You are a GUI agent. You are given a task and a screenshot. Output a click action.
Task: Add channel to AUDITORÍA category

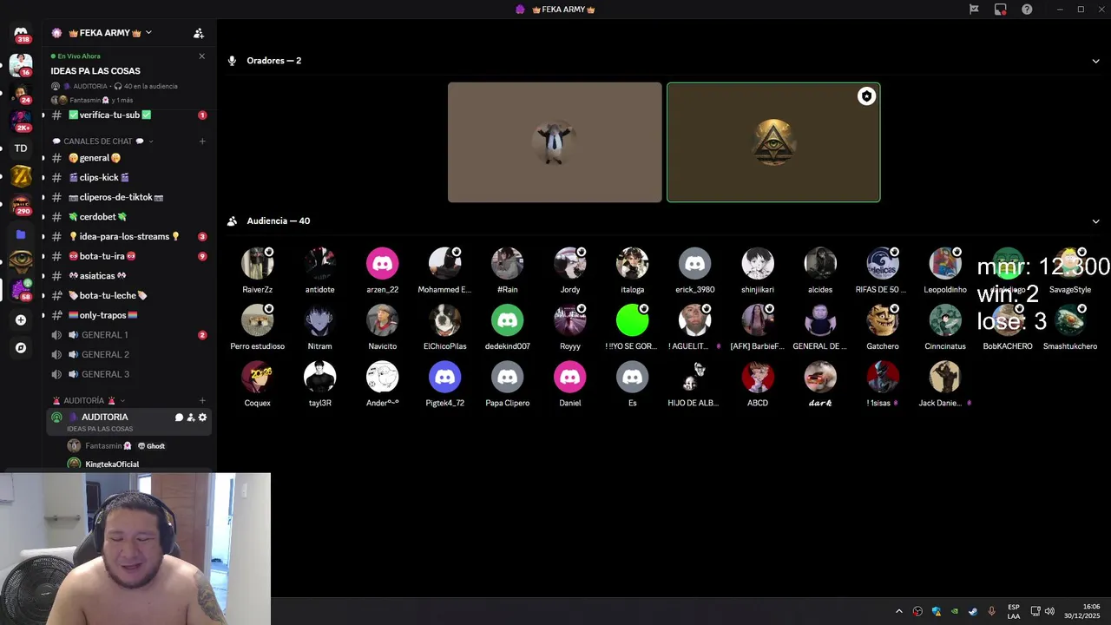pyautogui.click(x=202, y=401)
